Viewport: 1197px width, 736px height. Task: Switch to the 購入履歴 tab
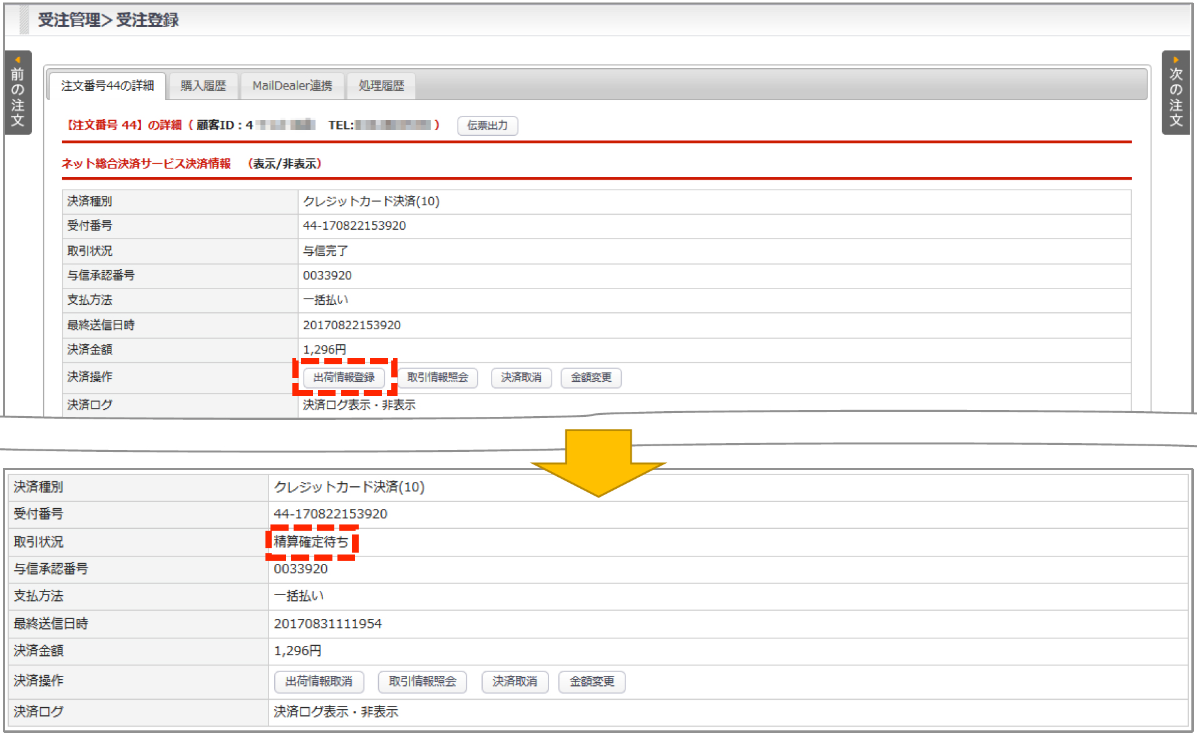coord(203,86)
